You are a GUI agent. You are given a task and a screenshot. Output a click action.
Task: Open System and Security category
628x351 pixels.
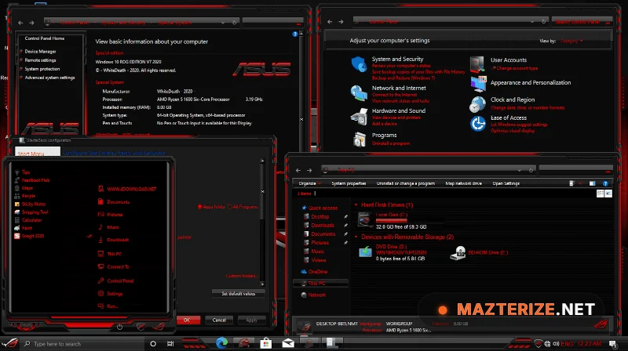(x=397, y=59)
